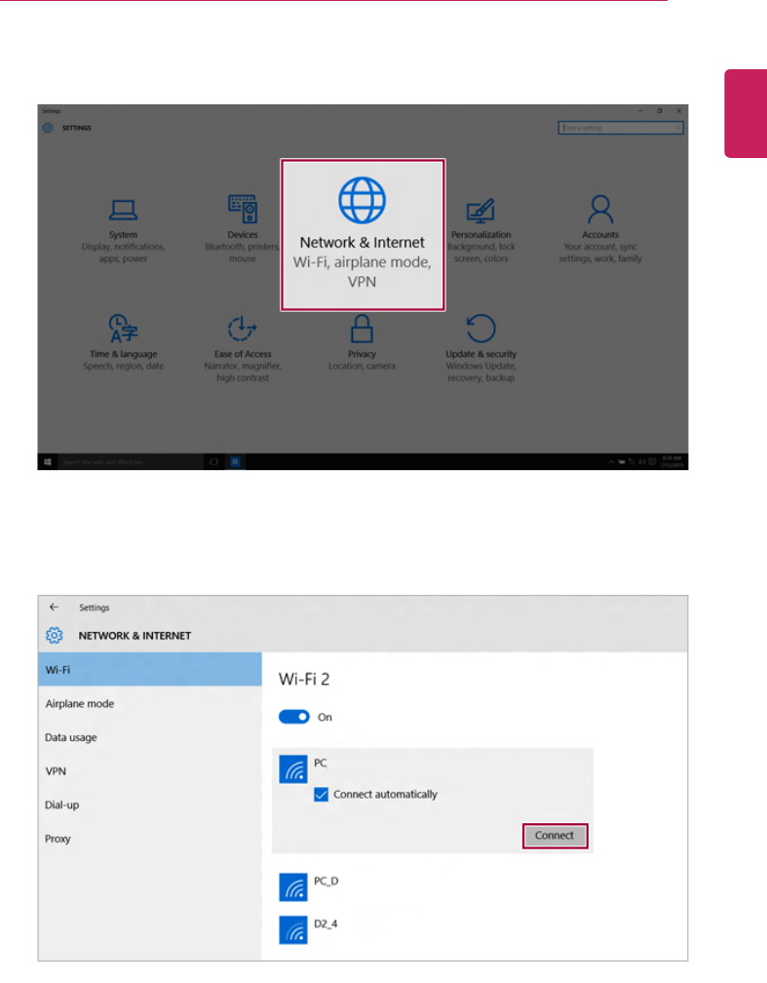Turn off the Wi-Fi 2 toggle switch
The height and width of the screenshot is (983, 767).
(x=294, y=717)
